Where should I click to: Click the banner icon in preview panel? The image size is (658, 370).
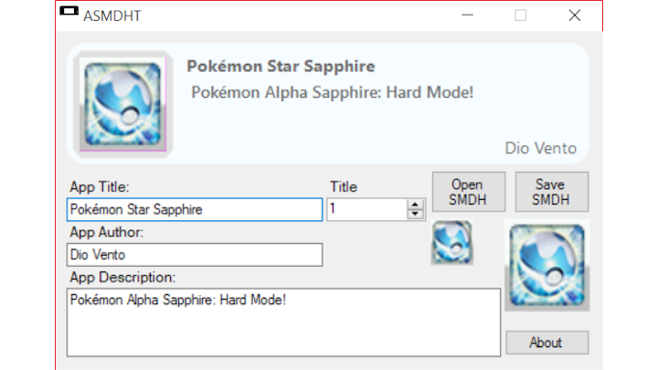click(123, 104)
